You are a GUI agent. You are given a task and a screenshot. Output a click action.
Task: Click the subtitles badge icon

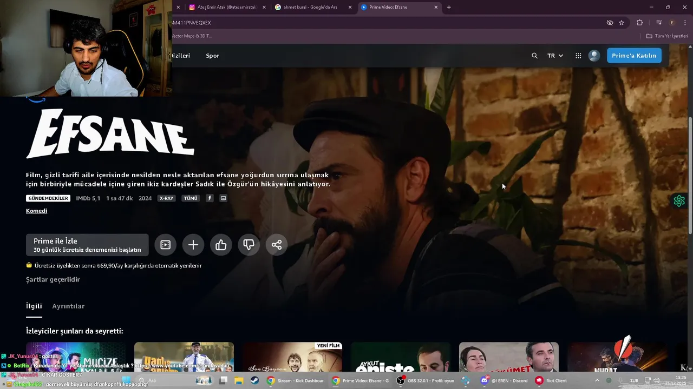point(224,198)
